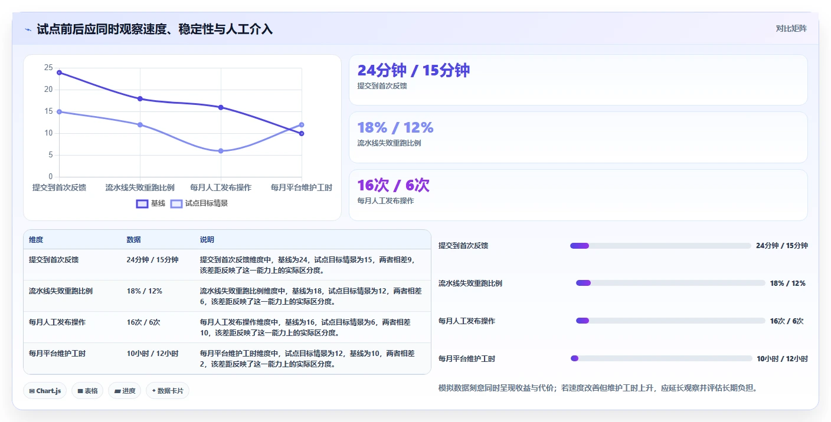
Task: Select the 表格 chip below the table
Action: pos(87,391)
